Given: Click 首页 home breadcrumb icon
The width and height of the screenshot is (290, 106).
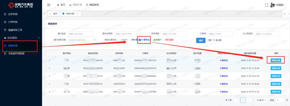Looking at the screenshot, I should click(x=58, y=5).
